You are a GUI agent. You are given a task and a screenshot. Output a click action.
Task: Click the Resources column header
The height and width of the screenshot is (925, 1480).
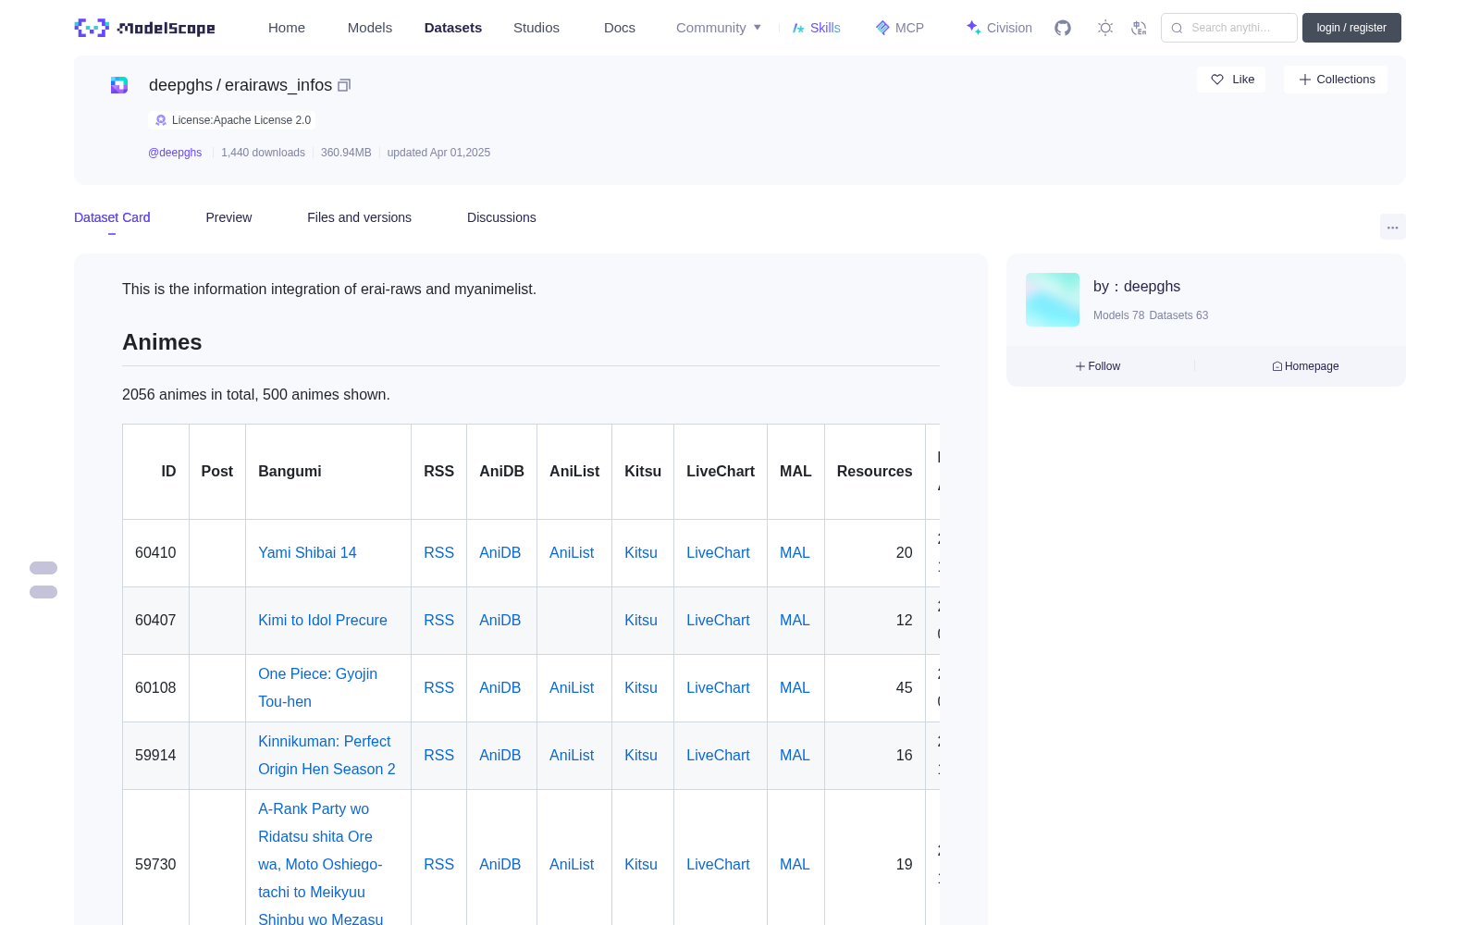point(874,471)
